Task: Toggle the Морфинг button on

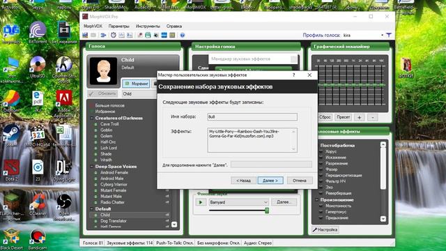Action: tap(137, 84)
